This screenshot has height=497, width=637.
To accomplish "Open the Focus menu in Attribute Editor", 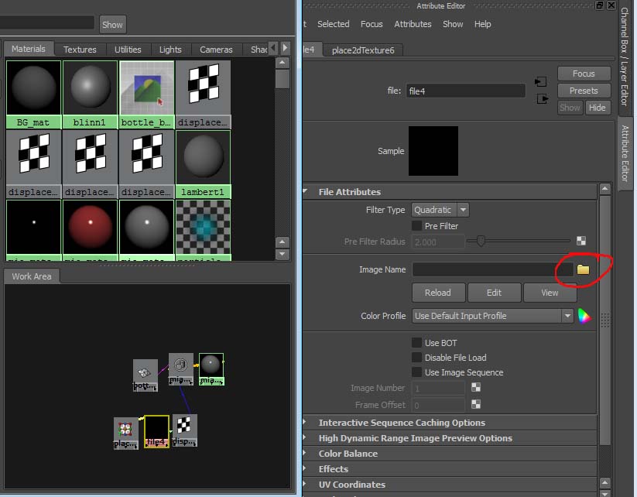I will (372, 24).
